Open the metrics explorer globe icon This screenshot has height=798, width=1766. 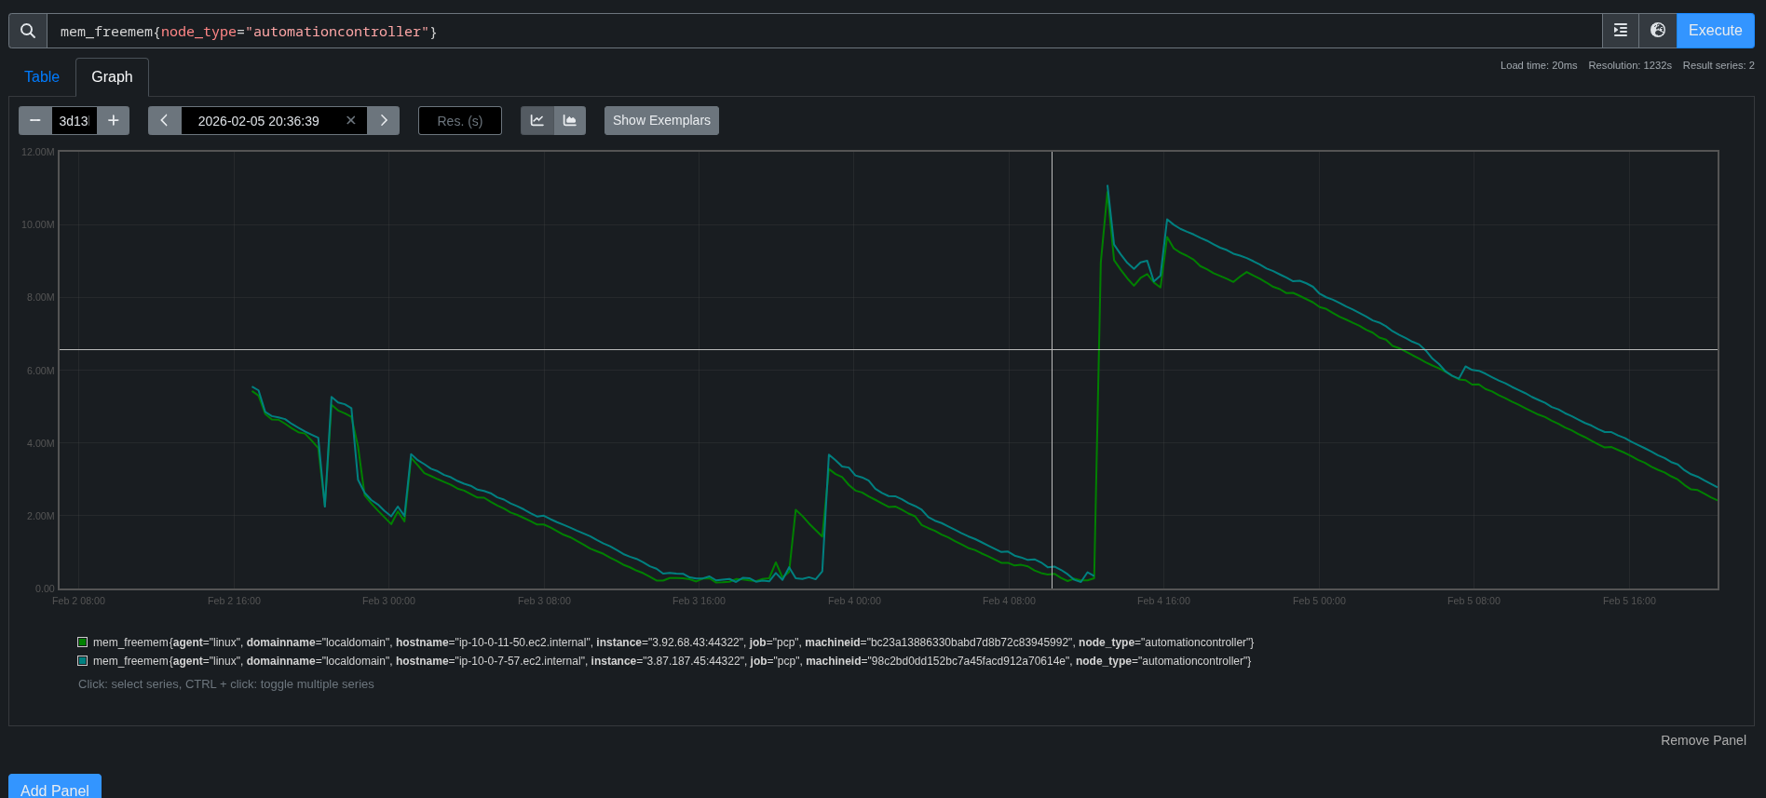click(x=1658, y=31)
